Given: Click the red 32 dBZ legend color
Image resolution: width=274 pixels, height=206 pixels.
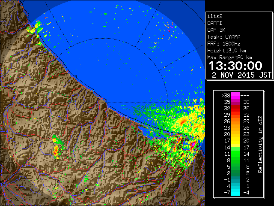Looking at the screenshot, I should pyautogui.click(x=235, y=109).
